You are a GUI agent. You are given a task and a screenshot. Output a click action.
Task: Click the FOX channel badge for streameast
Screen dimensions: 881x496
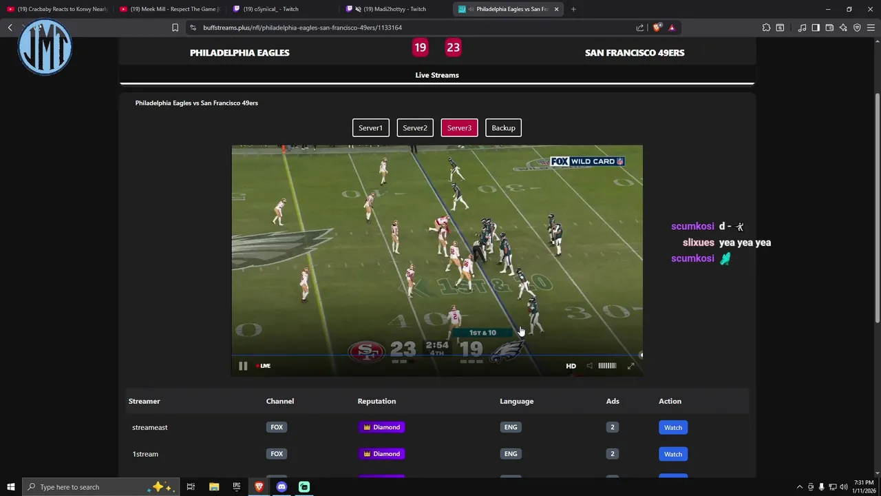277,427
